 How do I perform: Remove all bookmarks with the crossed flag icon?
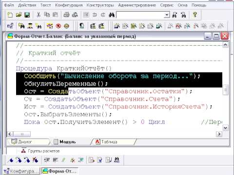pos(35,160)
